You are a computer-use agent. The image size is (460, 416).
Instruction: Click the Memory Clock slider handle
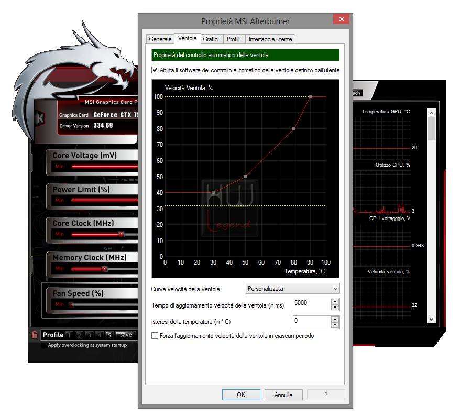(104, 269)
